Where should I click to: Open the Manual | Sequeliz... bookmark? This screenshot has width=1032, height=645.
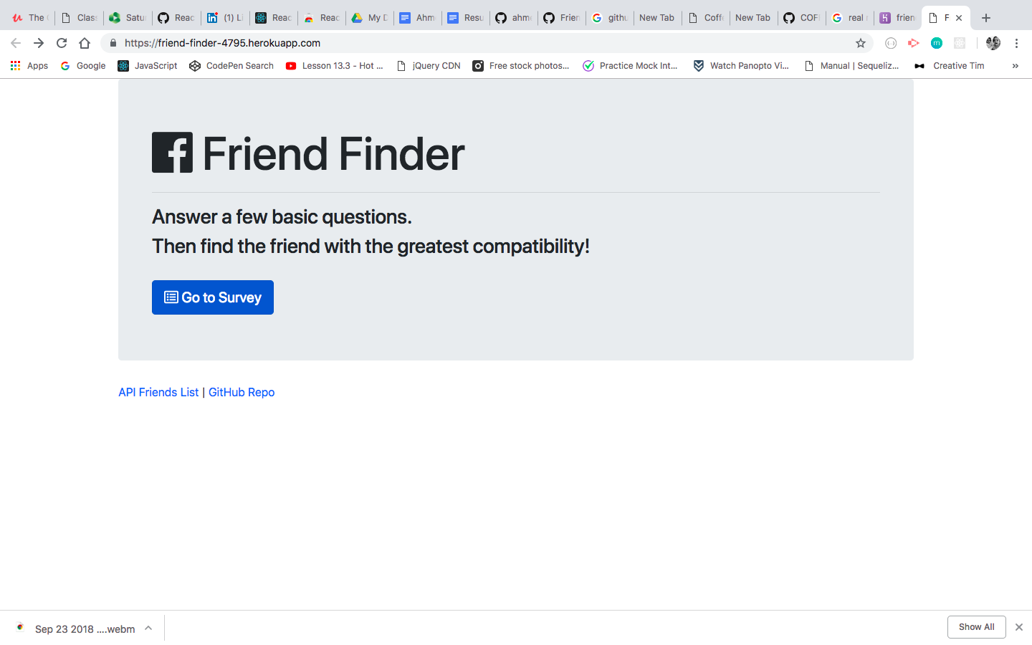851,66
